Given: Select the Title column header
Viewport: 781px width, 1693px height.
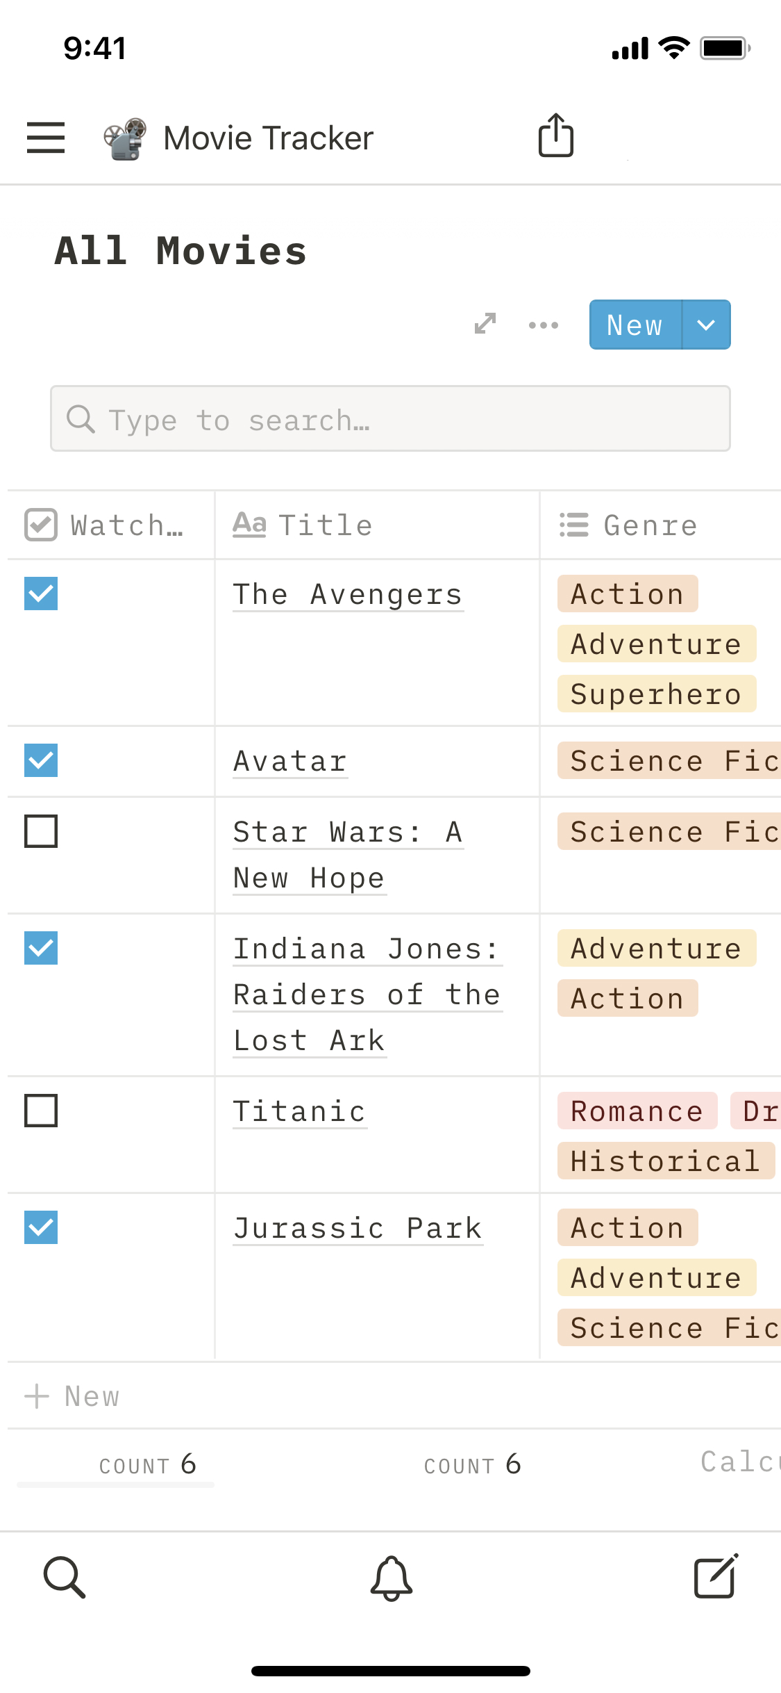Looking at the screenshot, I should coord(325,525).
